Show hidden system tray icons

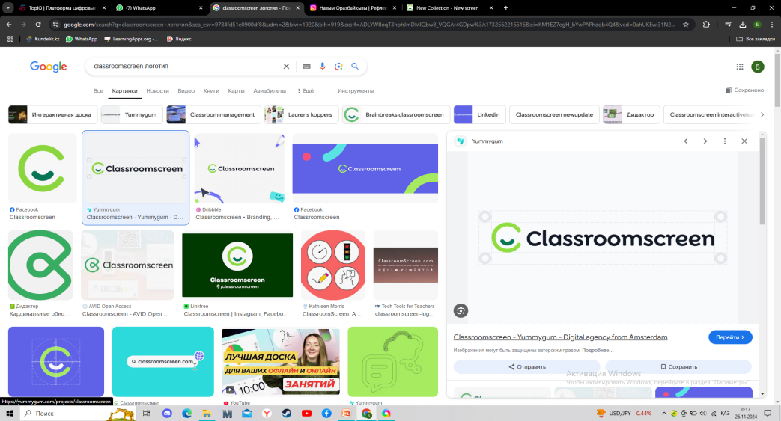tap(664, 413)
